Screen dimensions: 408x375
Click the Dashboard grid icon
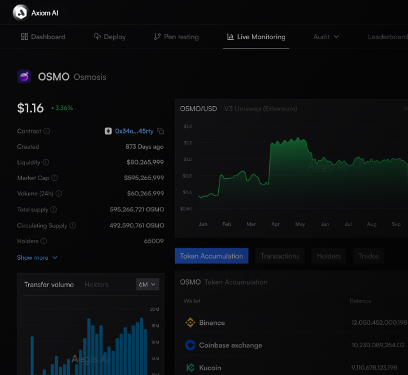tap(25, 37)
